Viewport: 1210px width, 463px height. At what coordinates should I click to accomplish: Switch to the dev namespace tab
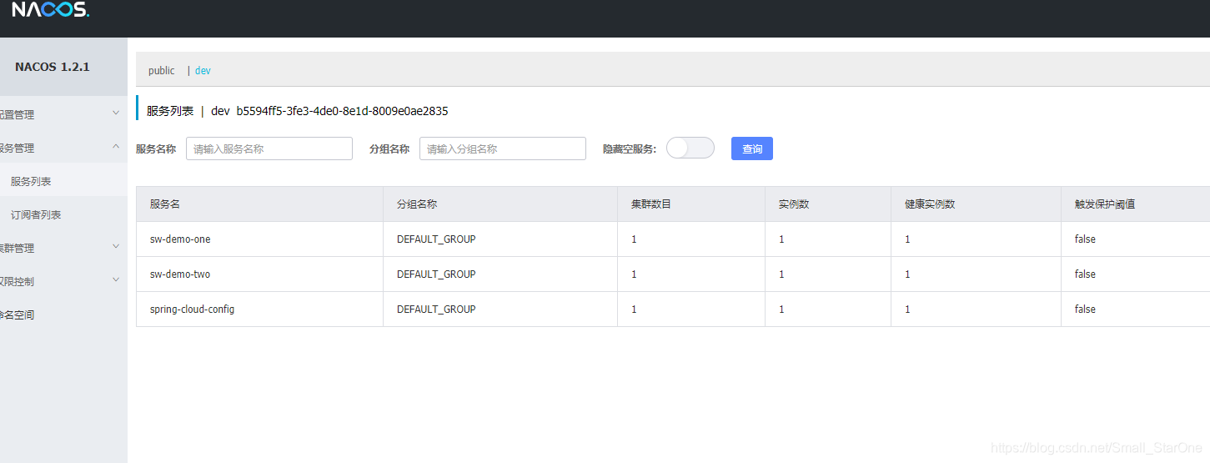click(203, 71)
